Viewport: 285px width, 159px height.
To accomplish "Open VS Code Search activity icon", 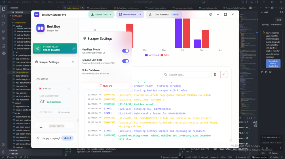I will (x=4, y=16).
